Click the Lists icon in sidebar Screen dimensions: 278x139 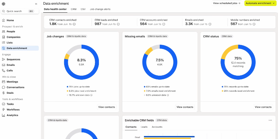tap(3, 43)
